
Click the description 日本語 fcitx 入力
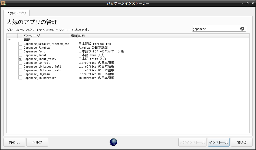click(x=92, y=59)
